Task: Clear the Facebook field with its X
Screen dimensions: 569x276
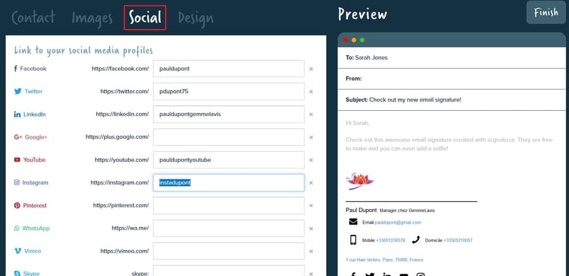Action: click(311, 69)
